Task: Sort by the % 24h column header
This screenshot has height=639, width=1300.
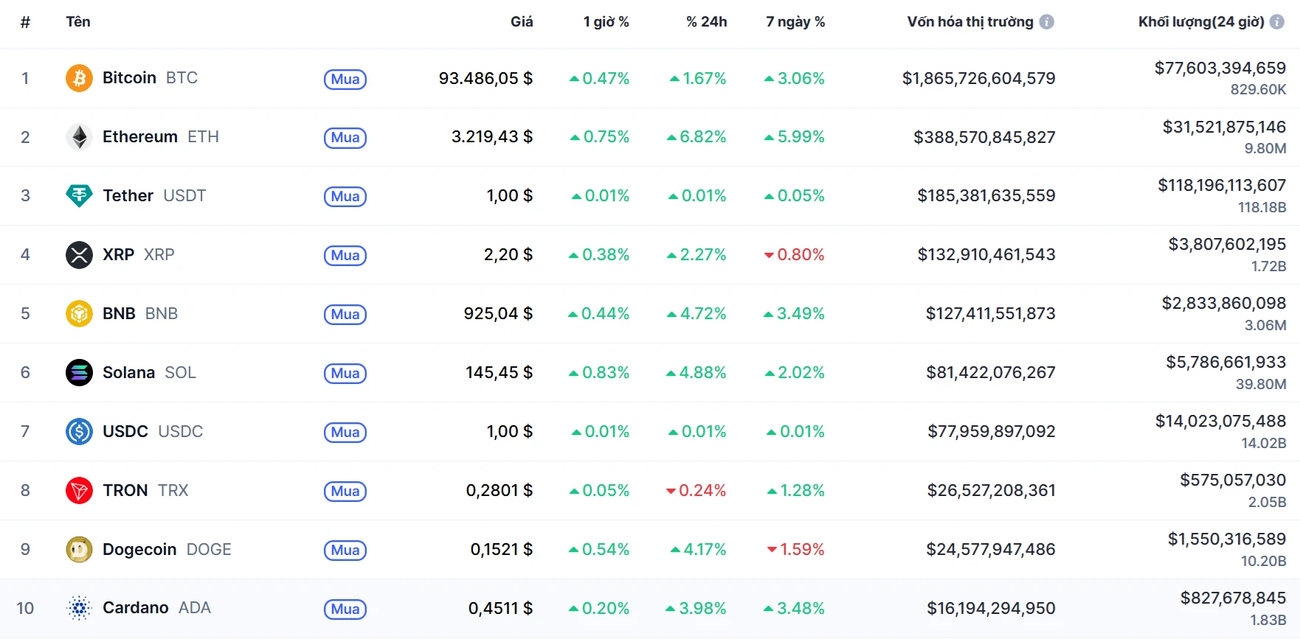Action: [706, 22]
